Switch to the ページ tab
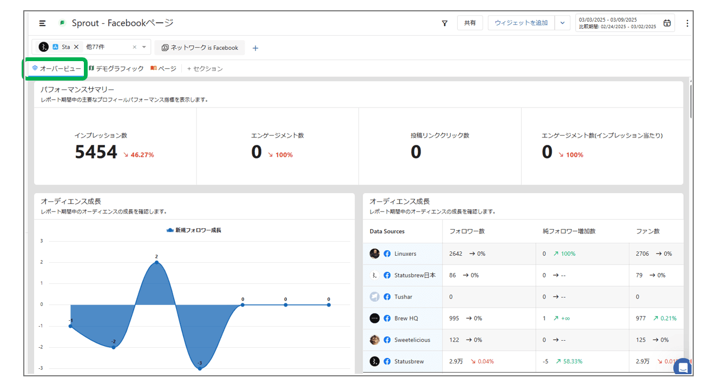 coord(163,69)
